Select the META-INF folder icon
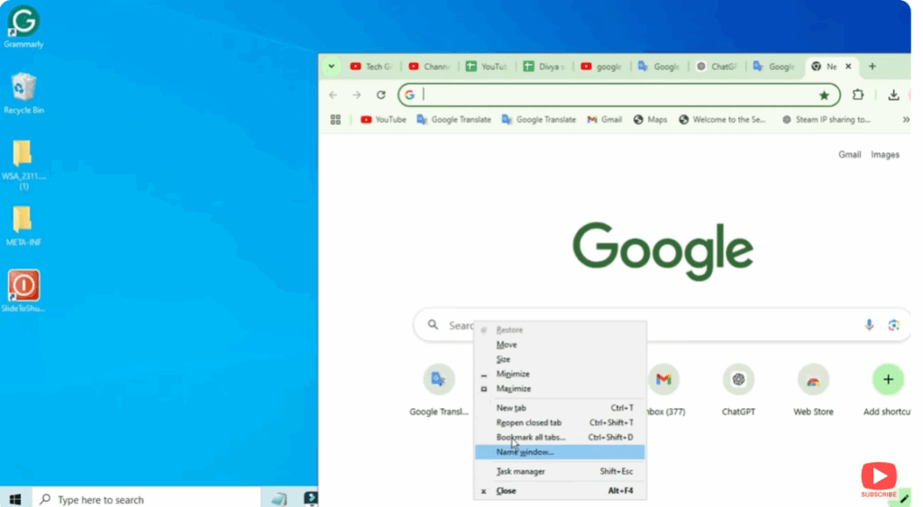Image resolution: width=923 pixels, height=507 pixels. coord(23,226)
